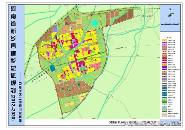Click the cyan lake on the map
The image size is (185, 130).
pyautogui.click(x=95, y=23)
